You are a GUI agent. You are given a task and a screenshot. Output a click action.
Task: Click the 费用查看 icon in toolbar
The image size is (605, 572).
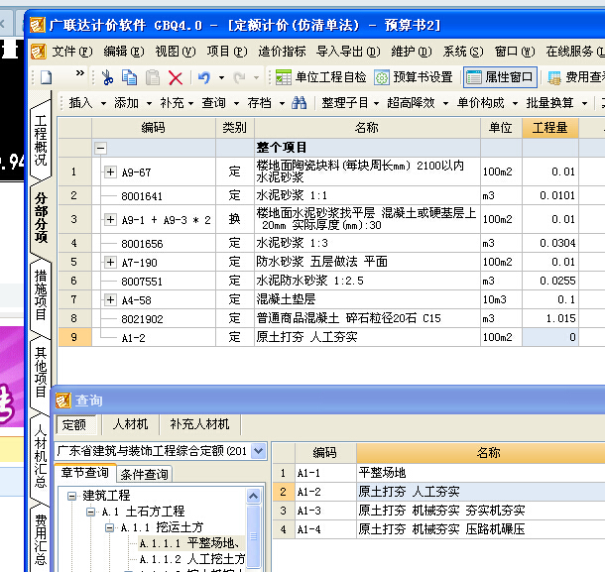click(554, 78)
